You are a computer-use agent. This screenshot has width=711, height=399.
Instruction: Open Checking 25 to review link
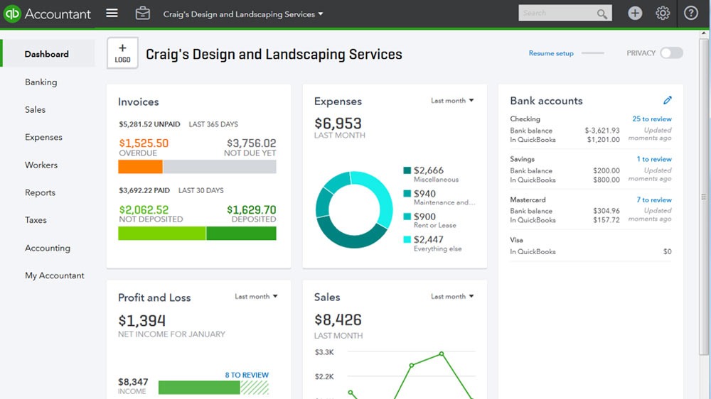tap(651, 119)
